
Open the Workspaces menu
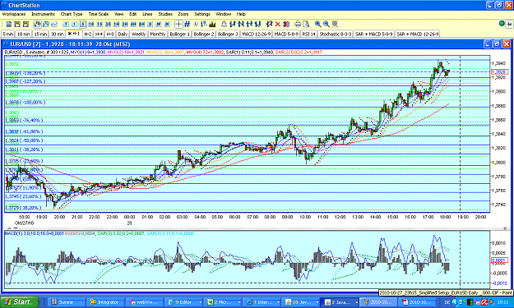pyautogui.click(x=14, y=14)
